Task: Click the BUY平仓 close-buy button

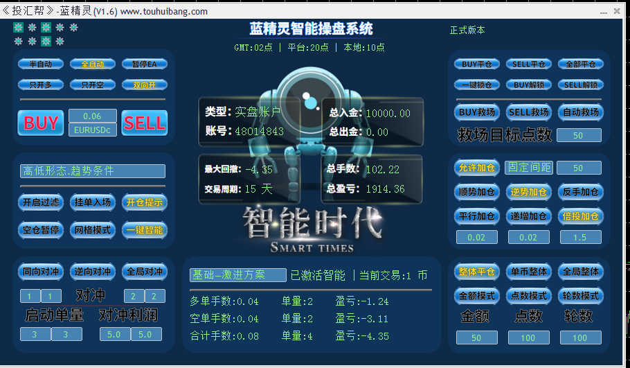Action: (477, 64)
